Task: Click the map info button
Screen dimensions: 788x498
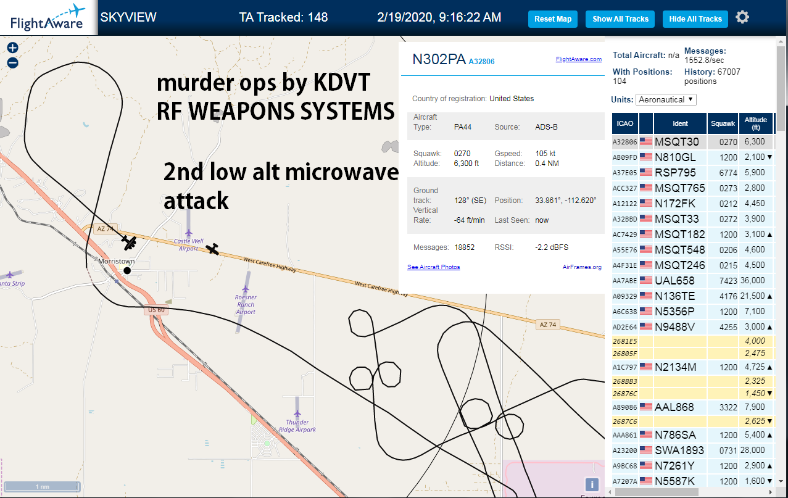Action: [x=591, y=484]
